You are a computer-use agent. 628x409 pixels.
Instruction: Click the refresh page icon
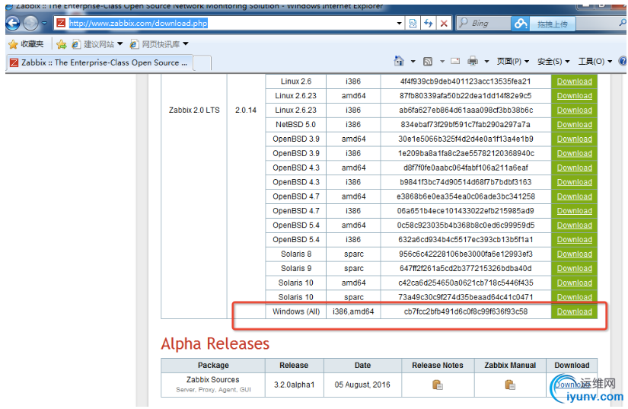[428, 24]
